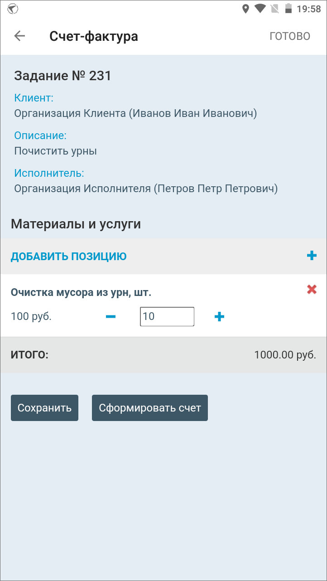Tap the Задание № 231 heading

(63, 76)
